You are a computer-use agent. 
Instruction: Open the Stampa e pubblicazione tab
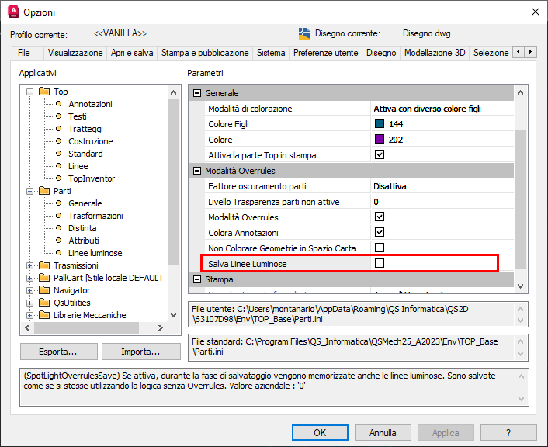pyautogui.click(x=205, y=53)
